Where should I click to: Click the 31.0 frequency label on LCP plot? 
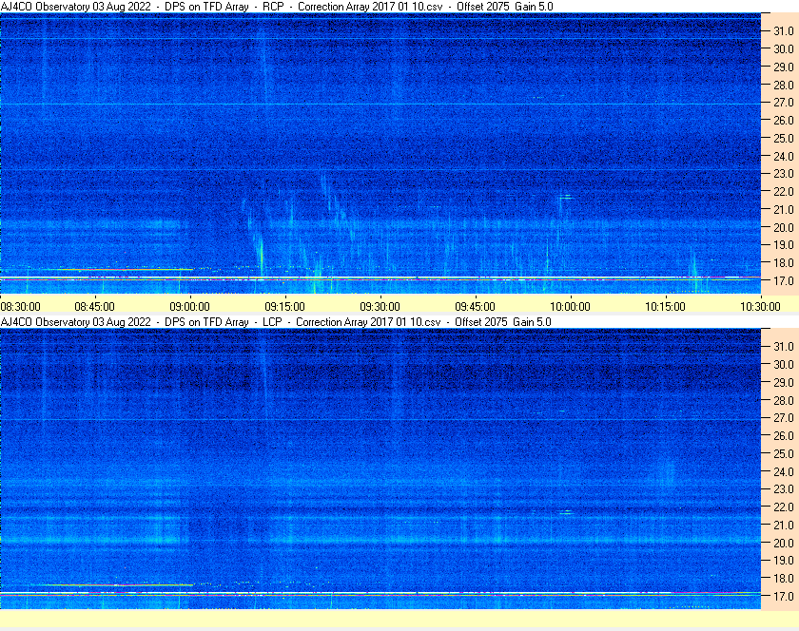click(x=784, y=346)
